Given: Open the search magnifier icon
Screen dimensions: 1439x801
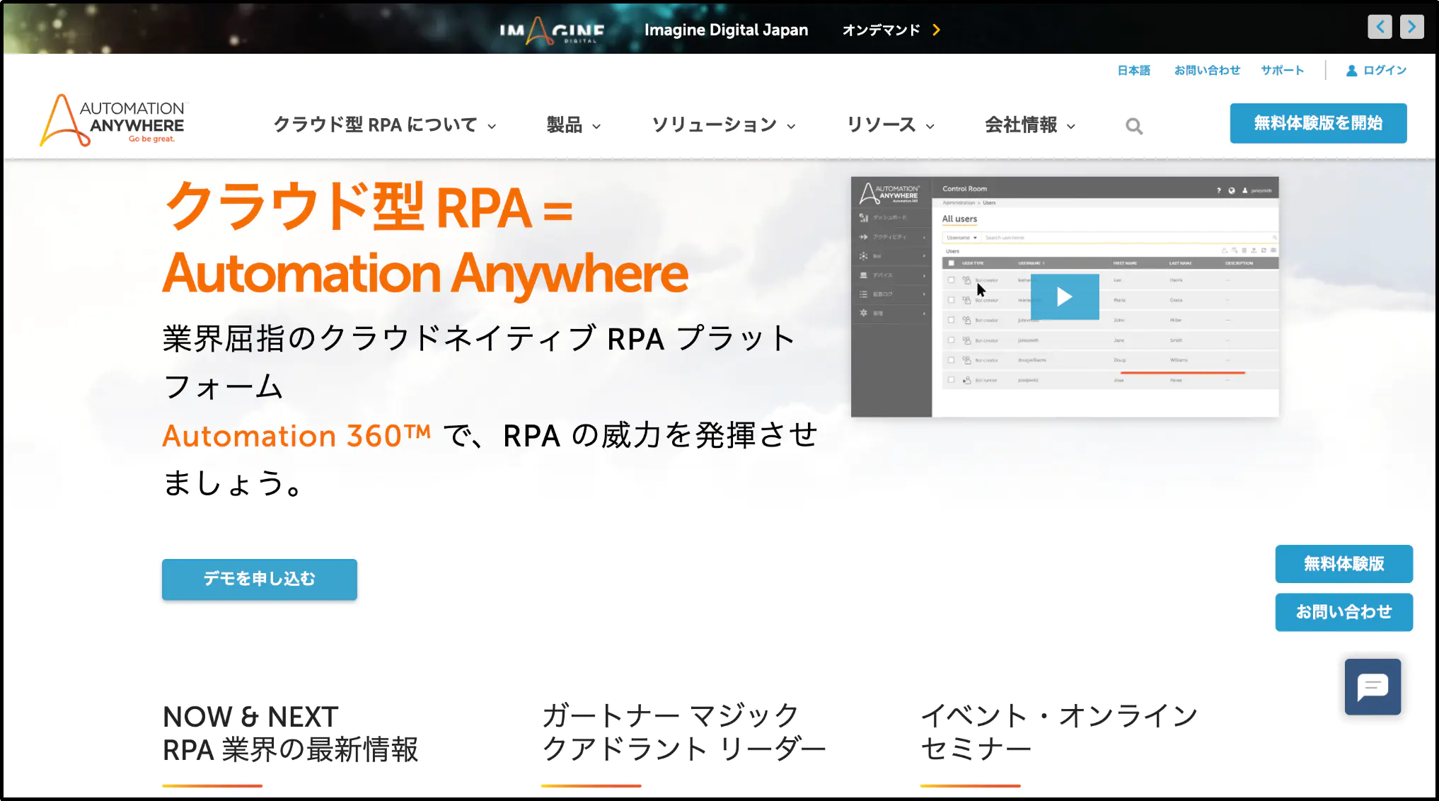Looking at the screenshot, I should 1134,126.
